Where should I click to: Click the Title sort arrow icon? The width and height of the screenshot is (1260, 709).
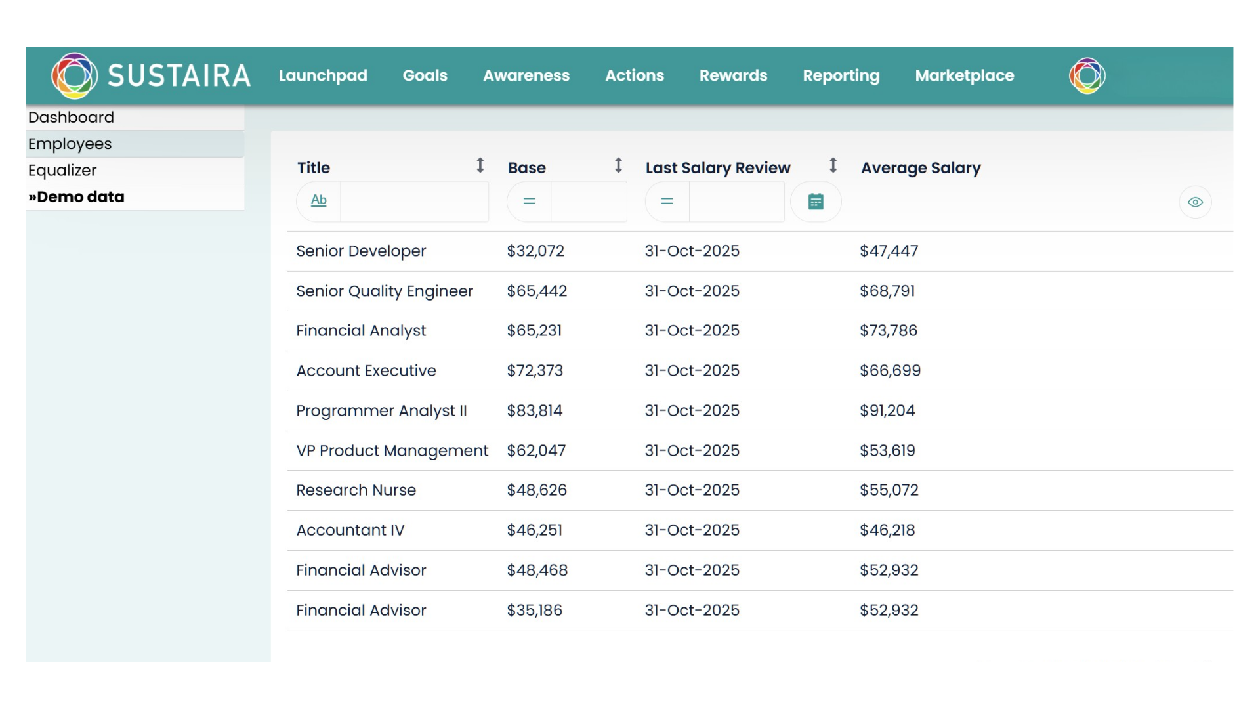click(x=480, y=165)
